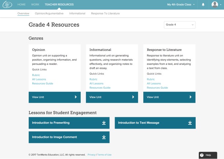Open the Help widget

tap(208, 155)
